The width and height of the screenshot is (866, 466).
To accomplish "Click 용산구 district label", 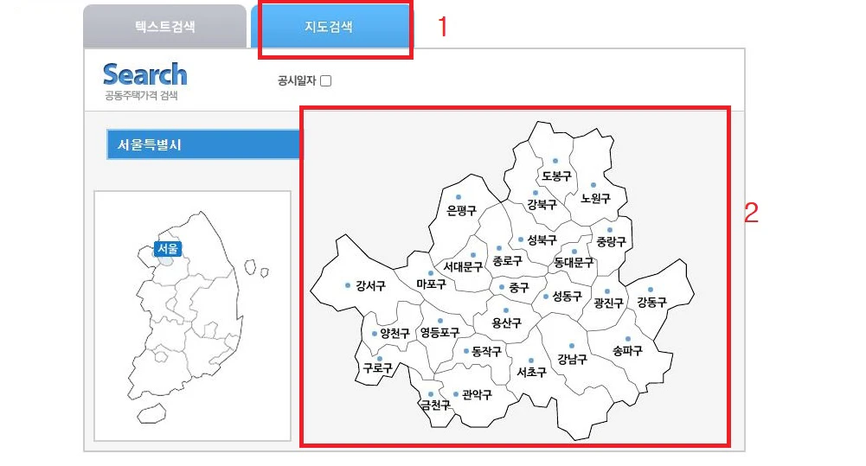I will click(506, 323).
